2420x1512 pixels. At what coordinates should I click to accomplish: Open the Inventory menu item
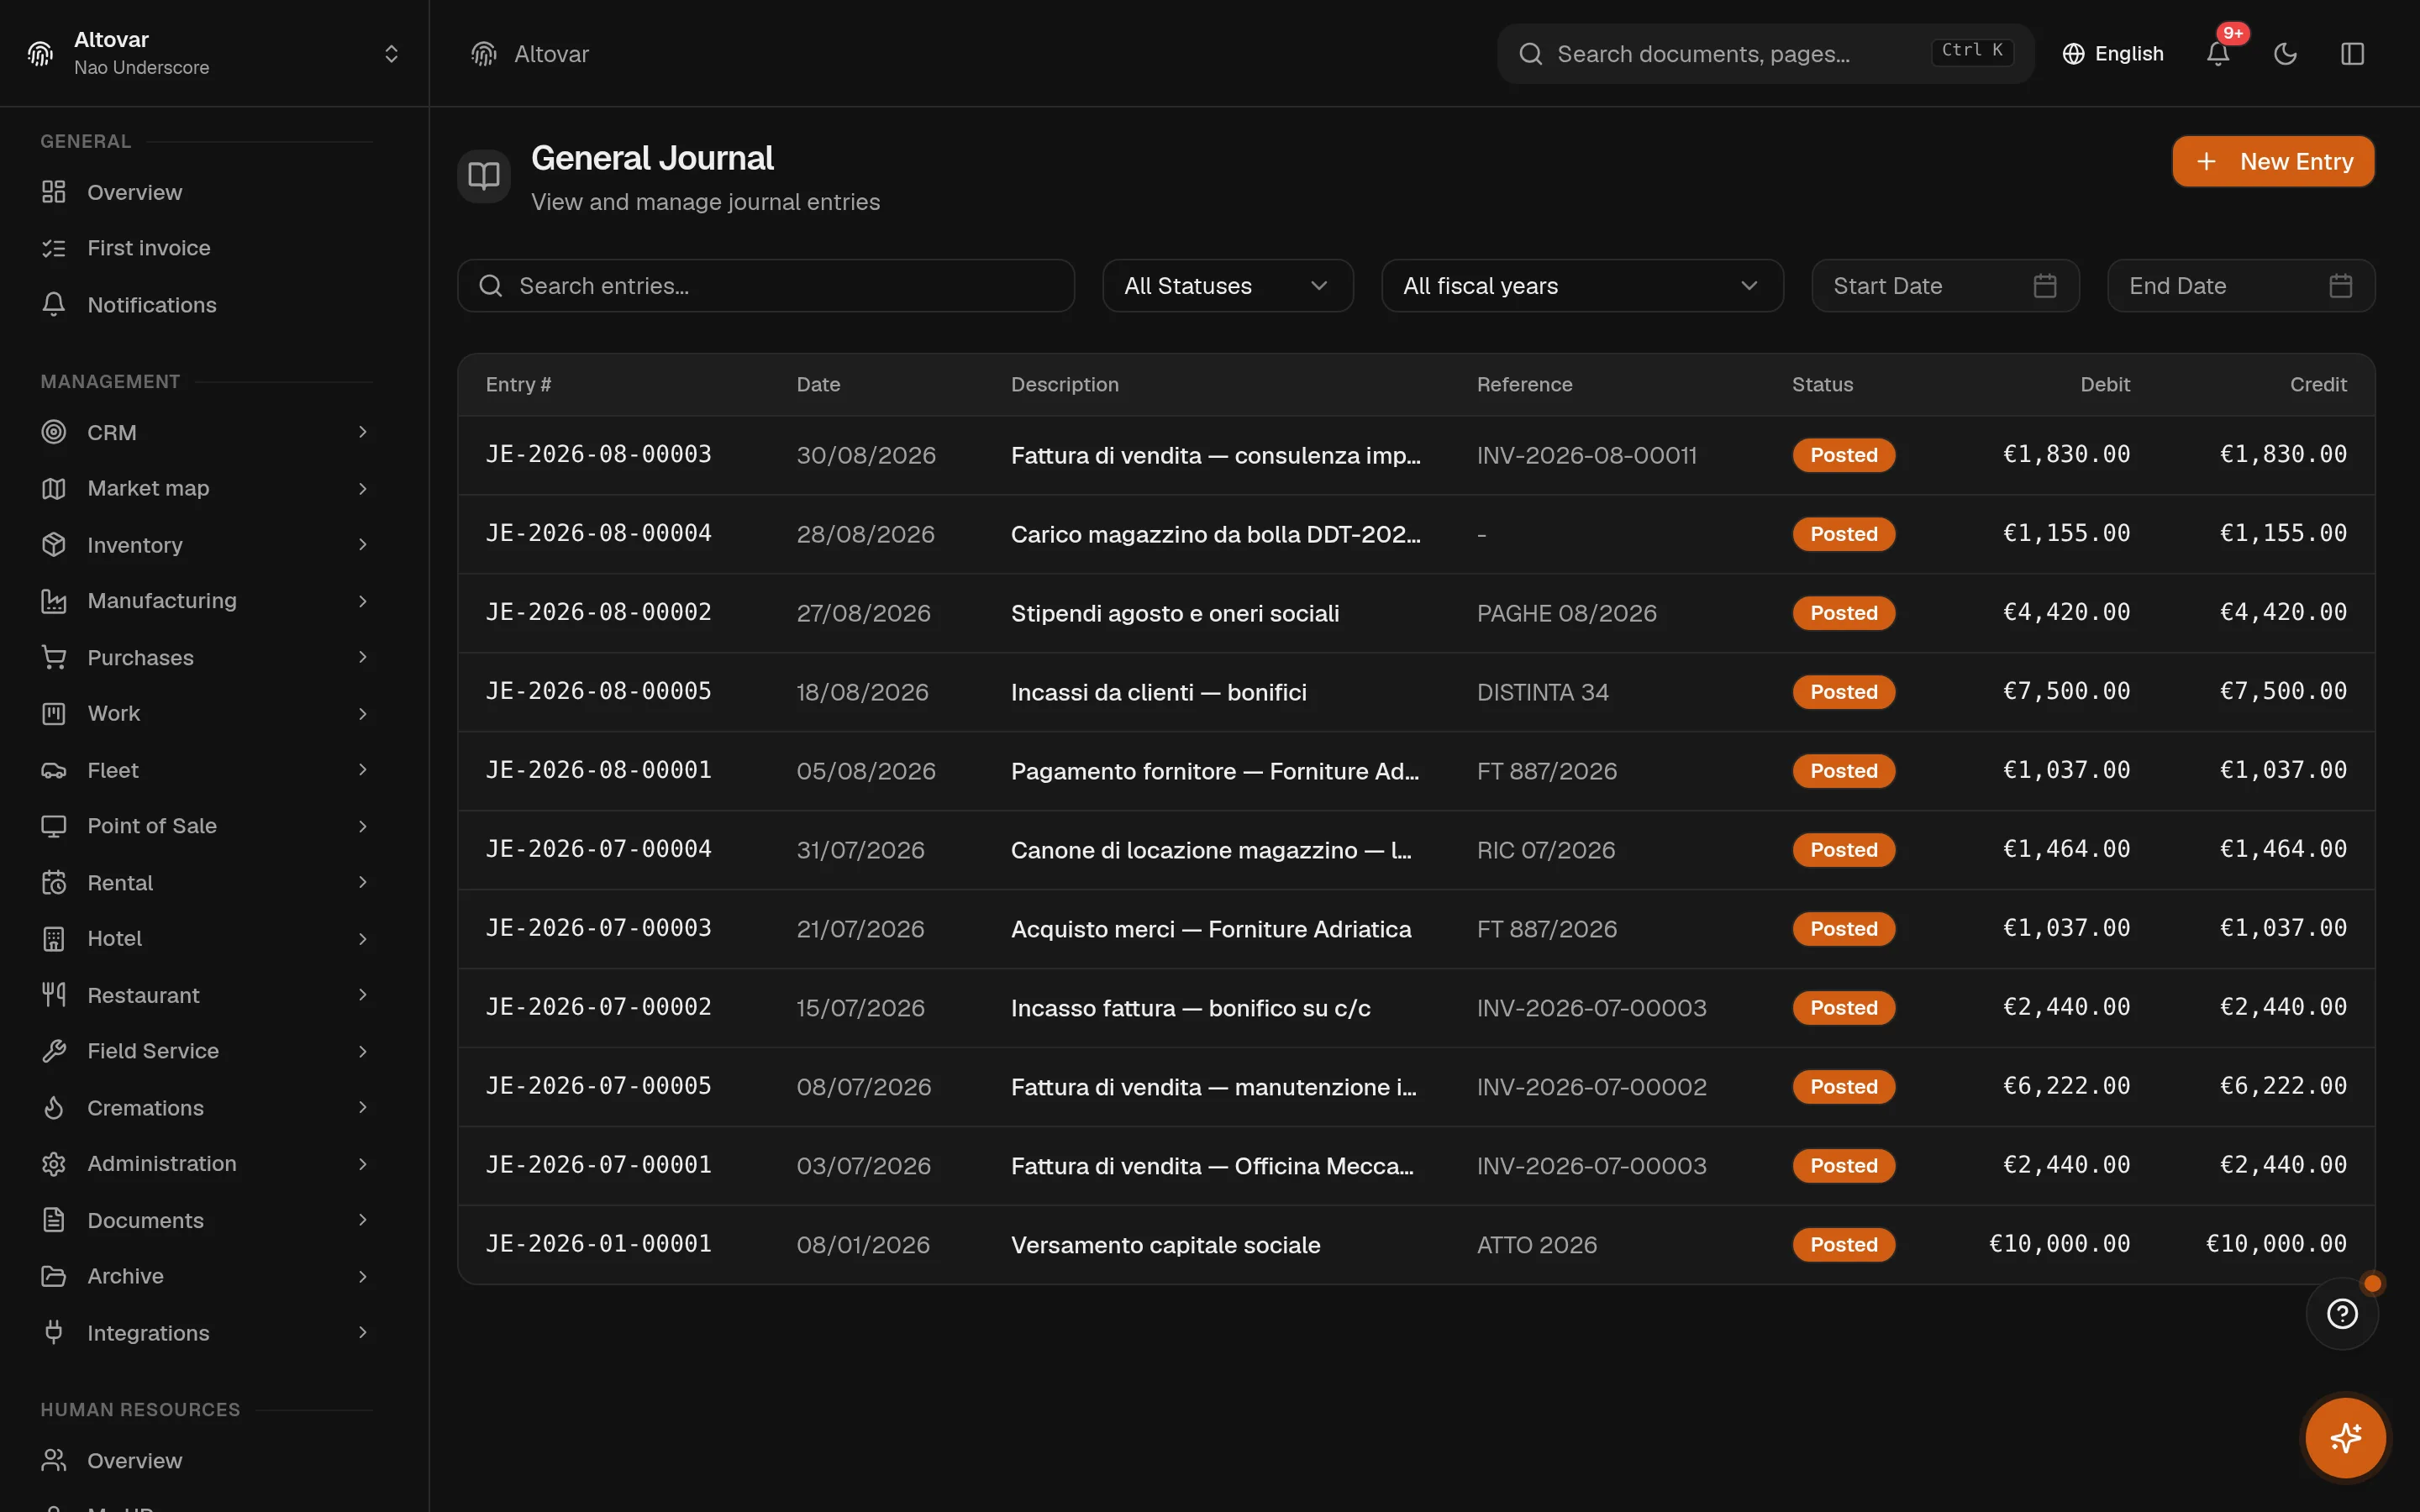207,545
